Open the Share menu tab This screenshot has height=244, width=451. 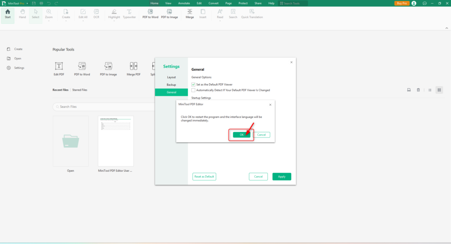258,3
